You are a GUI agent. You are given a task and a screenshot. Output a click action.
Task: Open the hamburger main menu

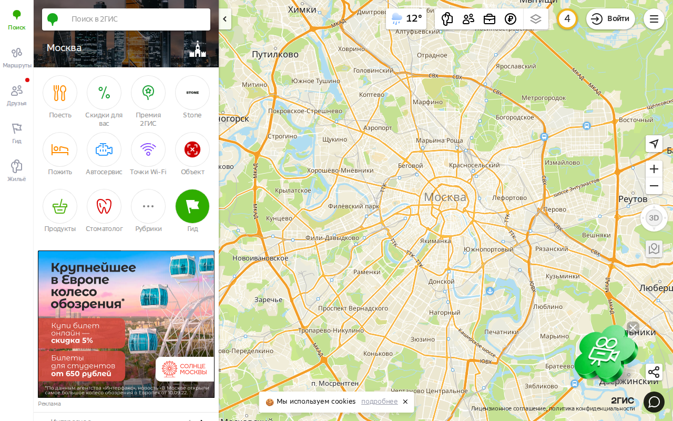tap(654, 19)
